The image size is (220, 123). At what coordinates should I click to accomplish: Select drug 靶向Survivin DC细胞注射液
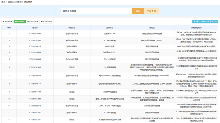[x=110, y=76]
